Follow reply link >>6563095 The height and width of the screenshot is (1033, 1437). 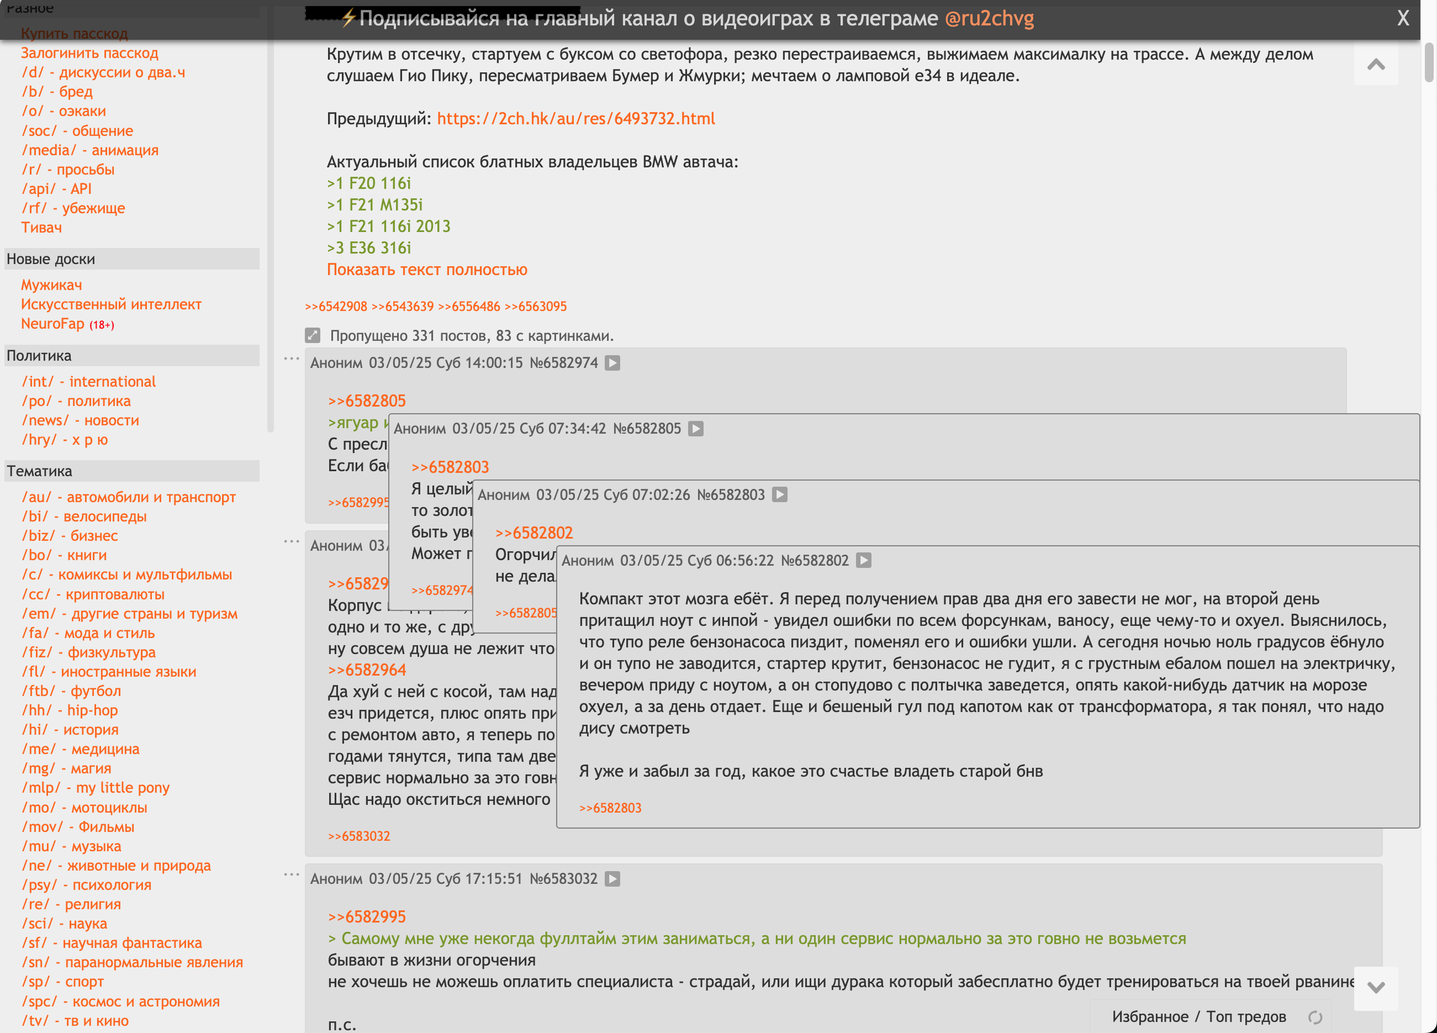point(535,307)
